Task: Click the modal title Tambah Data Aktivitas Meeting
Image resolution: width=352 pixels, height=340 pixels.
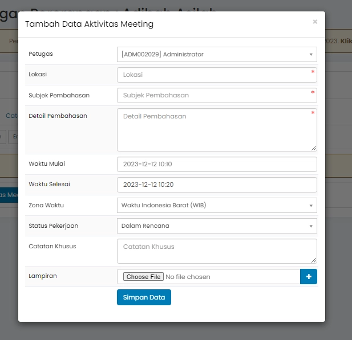Action: pyautogui.click(x=89, y=24)
